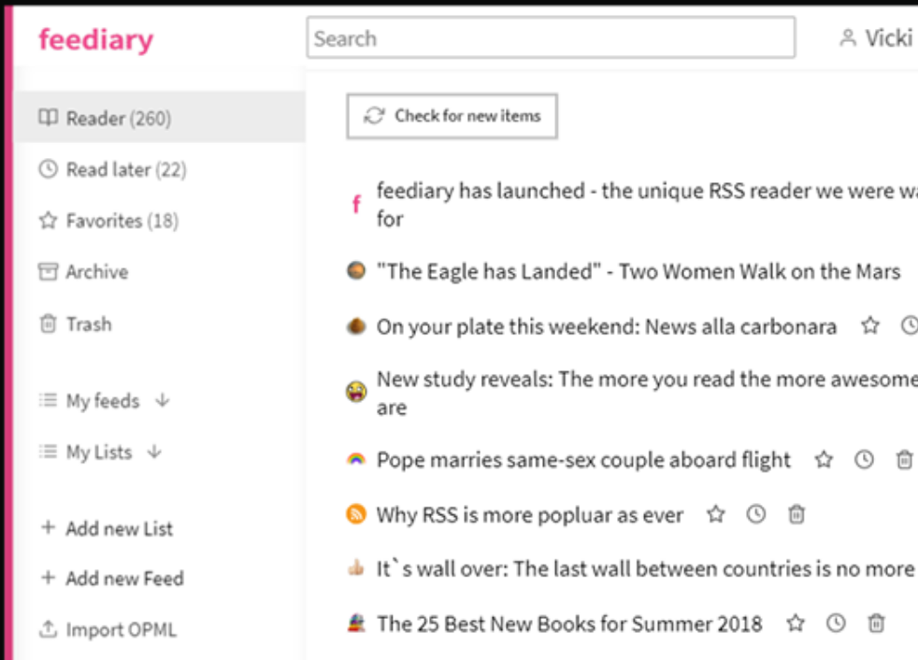Save Why RSS item for read later
Screen dimensions: 918x660
click(x=756, y=514)
